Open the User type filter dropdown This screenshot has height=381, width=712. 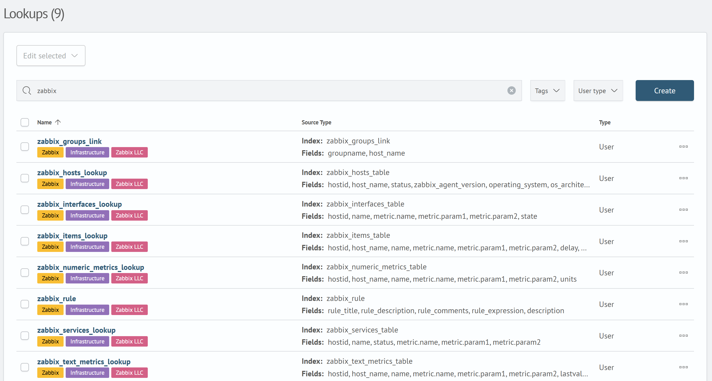click(598, 90)
